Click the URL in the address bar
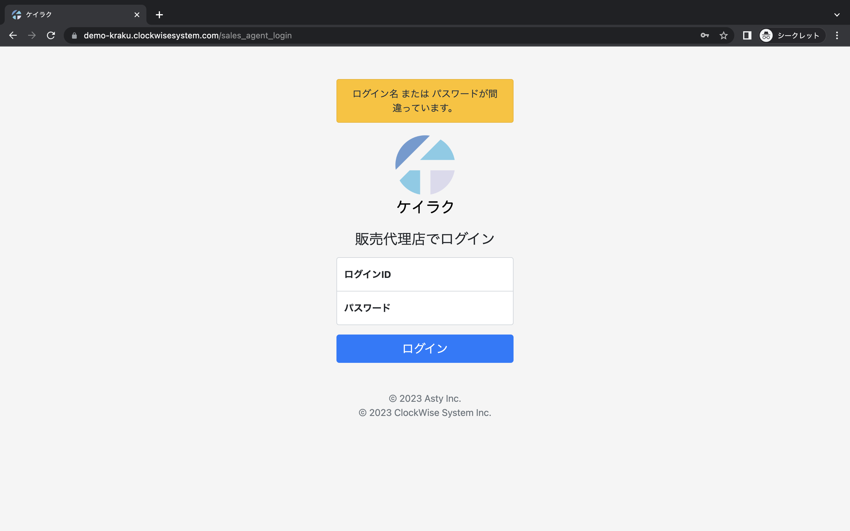The image size is (850, 531). [x=188, y=35]
